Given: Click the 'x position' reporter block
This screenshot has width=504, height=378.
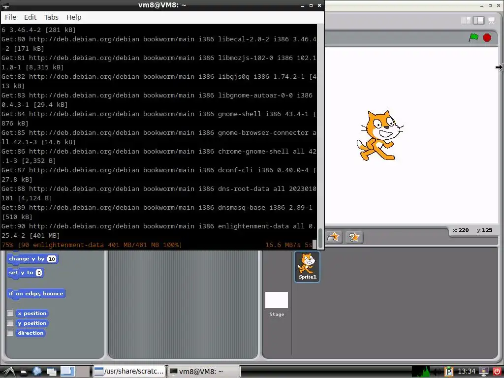Looking at the screenshot, I should click(32, 314).
